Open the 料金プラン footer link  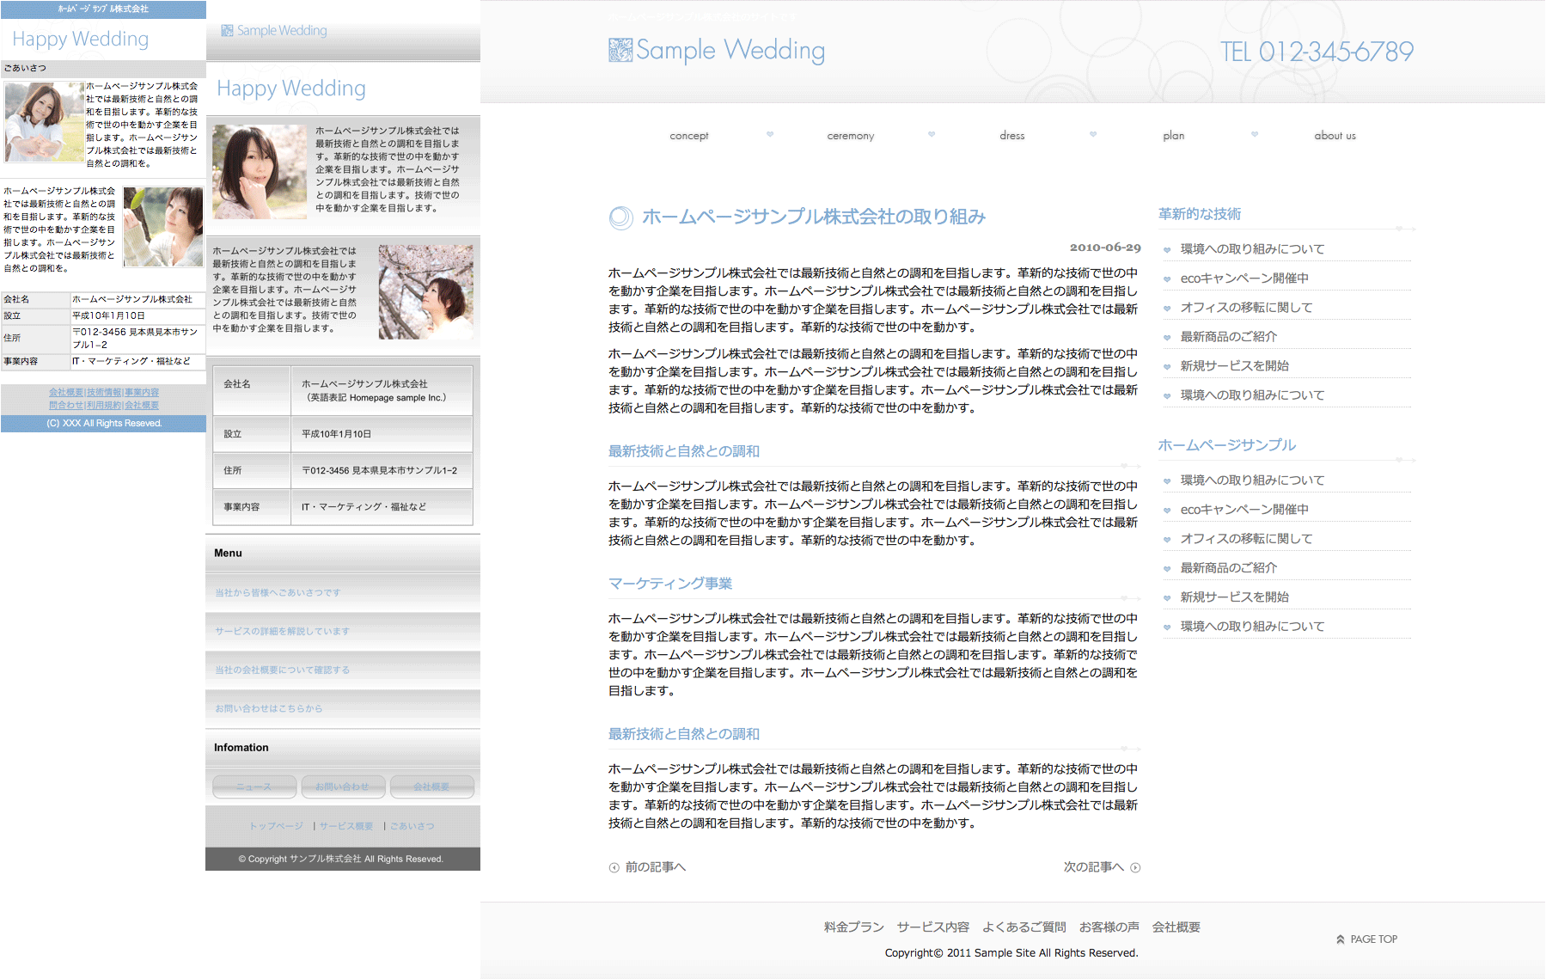point(853,927)
